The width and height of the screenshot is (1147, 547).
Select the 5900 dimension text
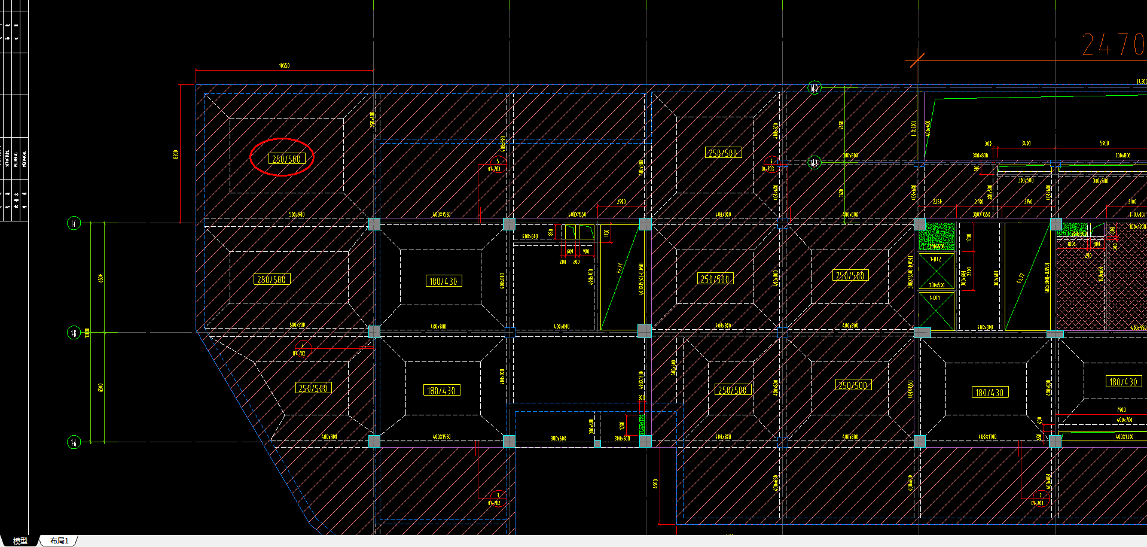click(x=1104, y=144)
